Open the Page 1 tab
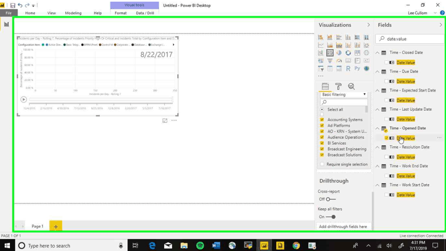This screenshot has height=251, width=446. click(x=37, y=226)
